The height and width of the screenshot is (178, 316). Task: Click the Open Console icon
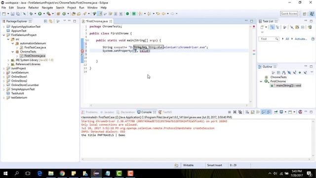290,112
